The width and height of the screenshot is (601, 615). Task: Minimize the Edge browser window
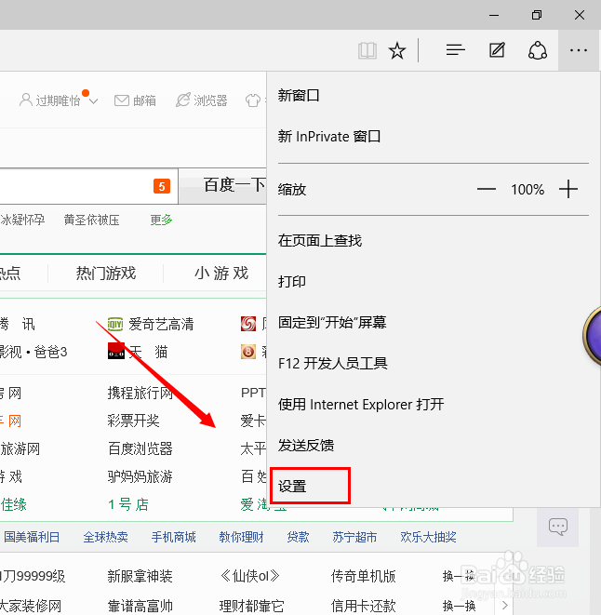[x=494, y=15]
